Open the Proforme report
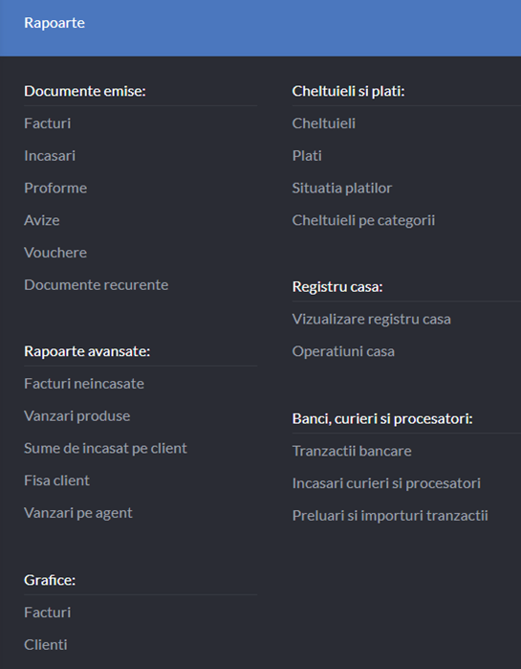This screenshot has width=521, height=669. (x=55, y=189)
